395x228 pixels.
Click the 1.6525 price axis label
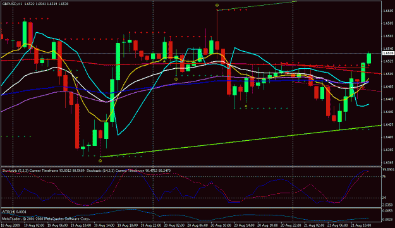tap(388, 61)
